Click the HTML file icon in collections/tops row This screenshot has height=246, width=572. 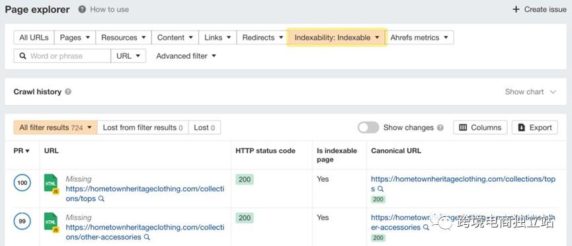(x=52, y=184)
